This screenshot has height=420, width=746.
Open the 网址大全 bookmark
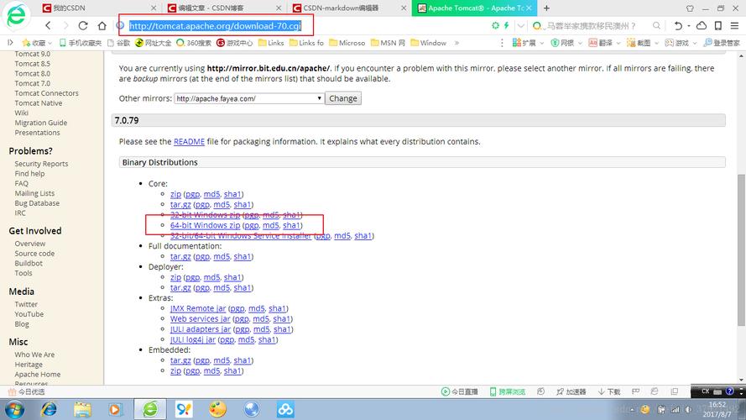[154, 43]
